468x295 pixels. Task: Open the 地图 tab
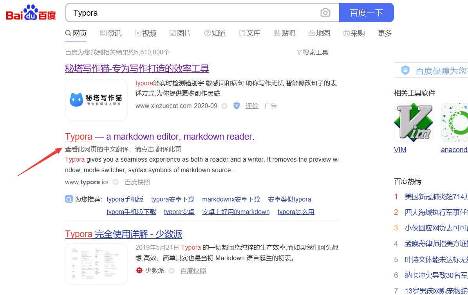(319, 33)
